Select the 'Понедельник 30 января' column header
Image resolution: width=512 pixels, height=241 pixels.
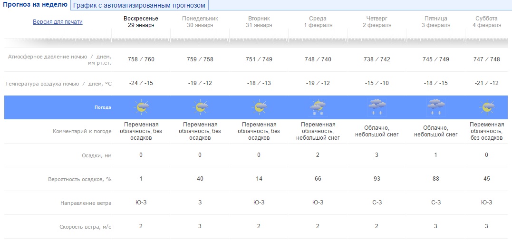(x=200, y=22)
